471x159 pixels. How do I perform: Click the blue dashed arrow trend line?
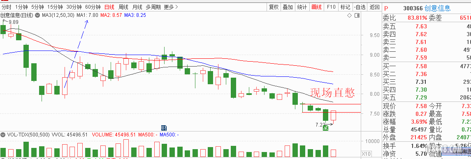pos(76,54)
